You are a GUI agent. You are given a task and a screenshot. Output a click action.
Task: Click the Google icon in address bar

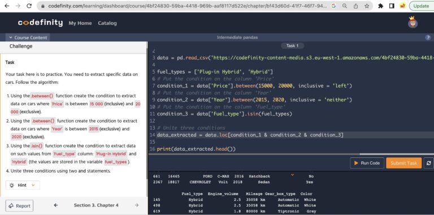tap(333, 6)
